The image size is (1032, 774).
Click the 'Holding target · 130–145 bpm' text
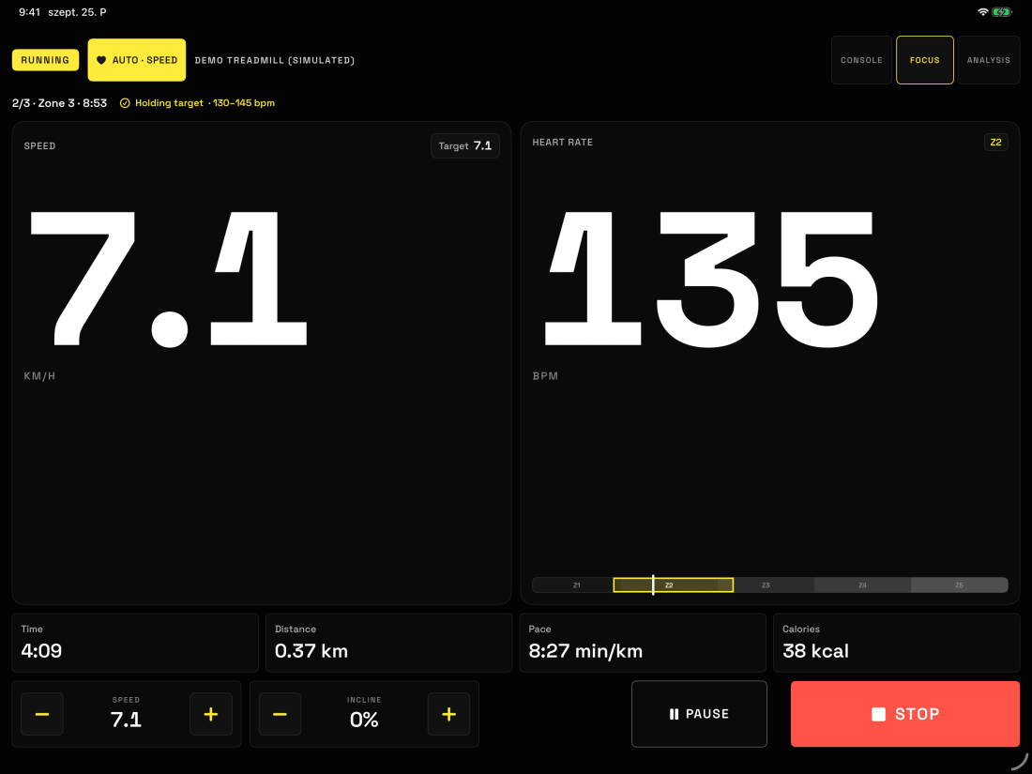(205, 103)
